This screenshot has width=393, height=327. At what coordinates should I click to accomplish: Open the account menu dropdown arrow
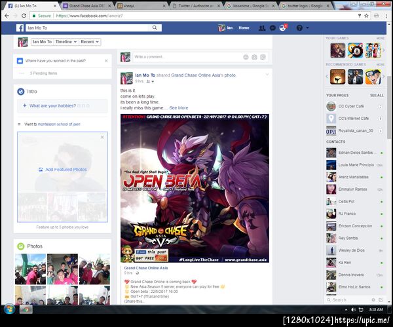(308, 28)
